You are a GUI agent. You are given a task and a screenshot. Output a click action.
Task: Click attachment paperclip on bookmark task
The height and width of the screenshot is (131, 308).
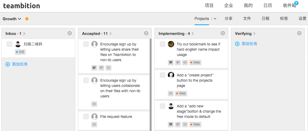(x=178, y=62)
